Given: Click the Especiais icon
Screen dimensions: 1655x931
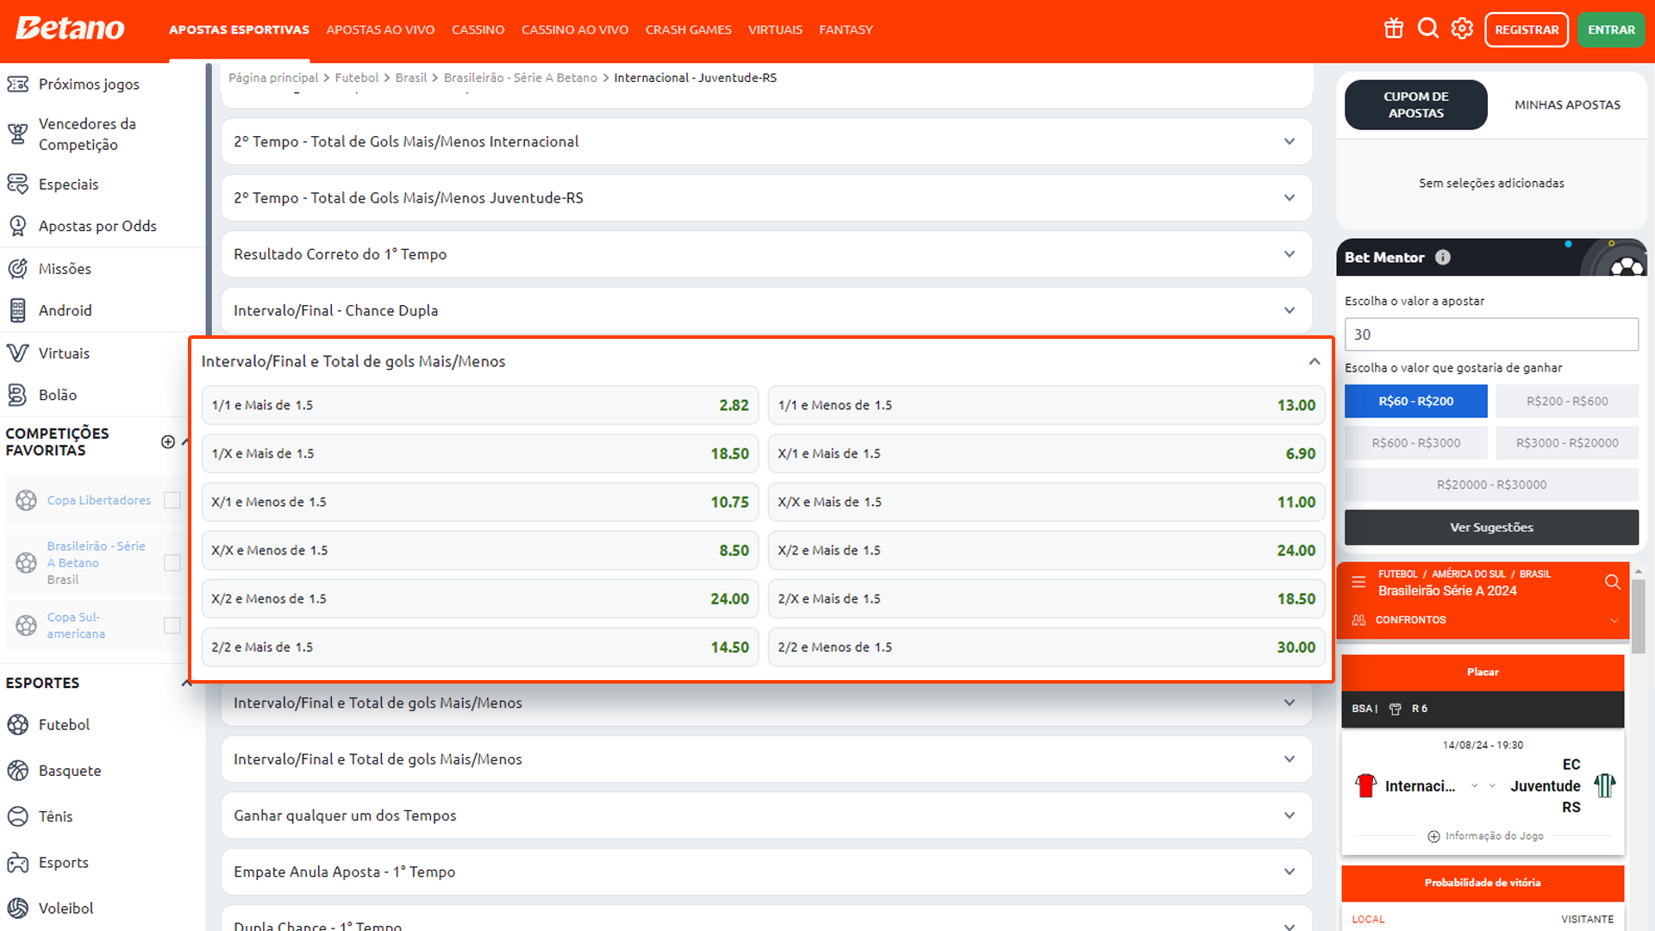Looking at the screenshot, I should pos(17,184).
